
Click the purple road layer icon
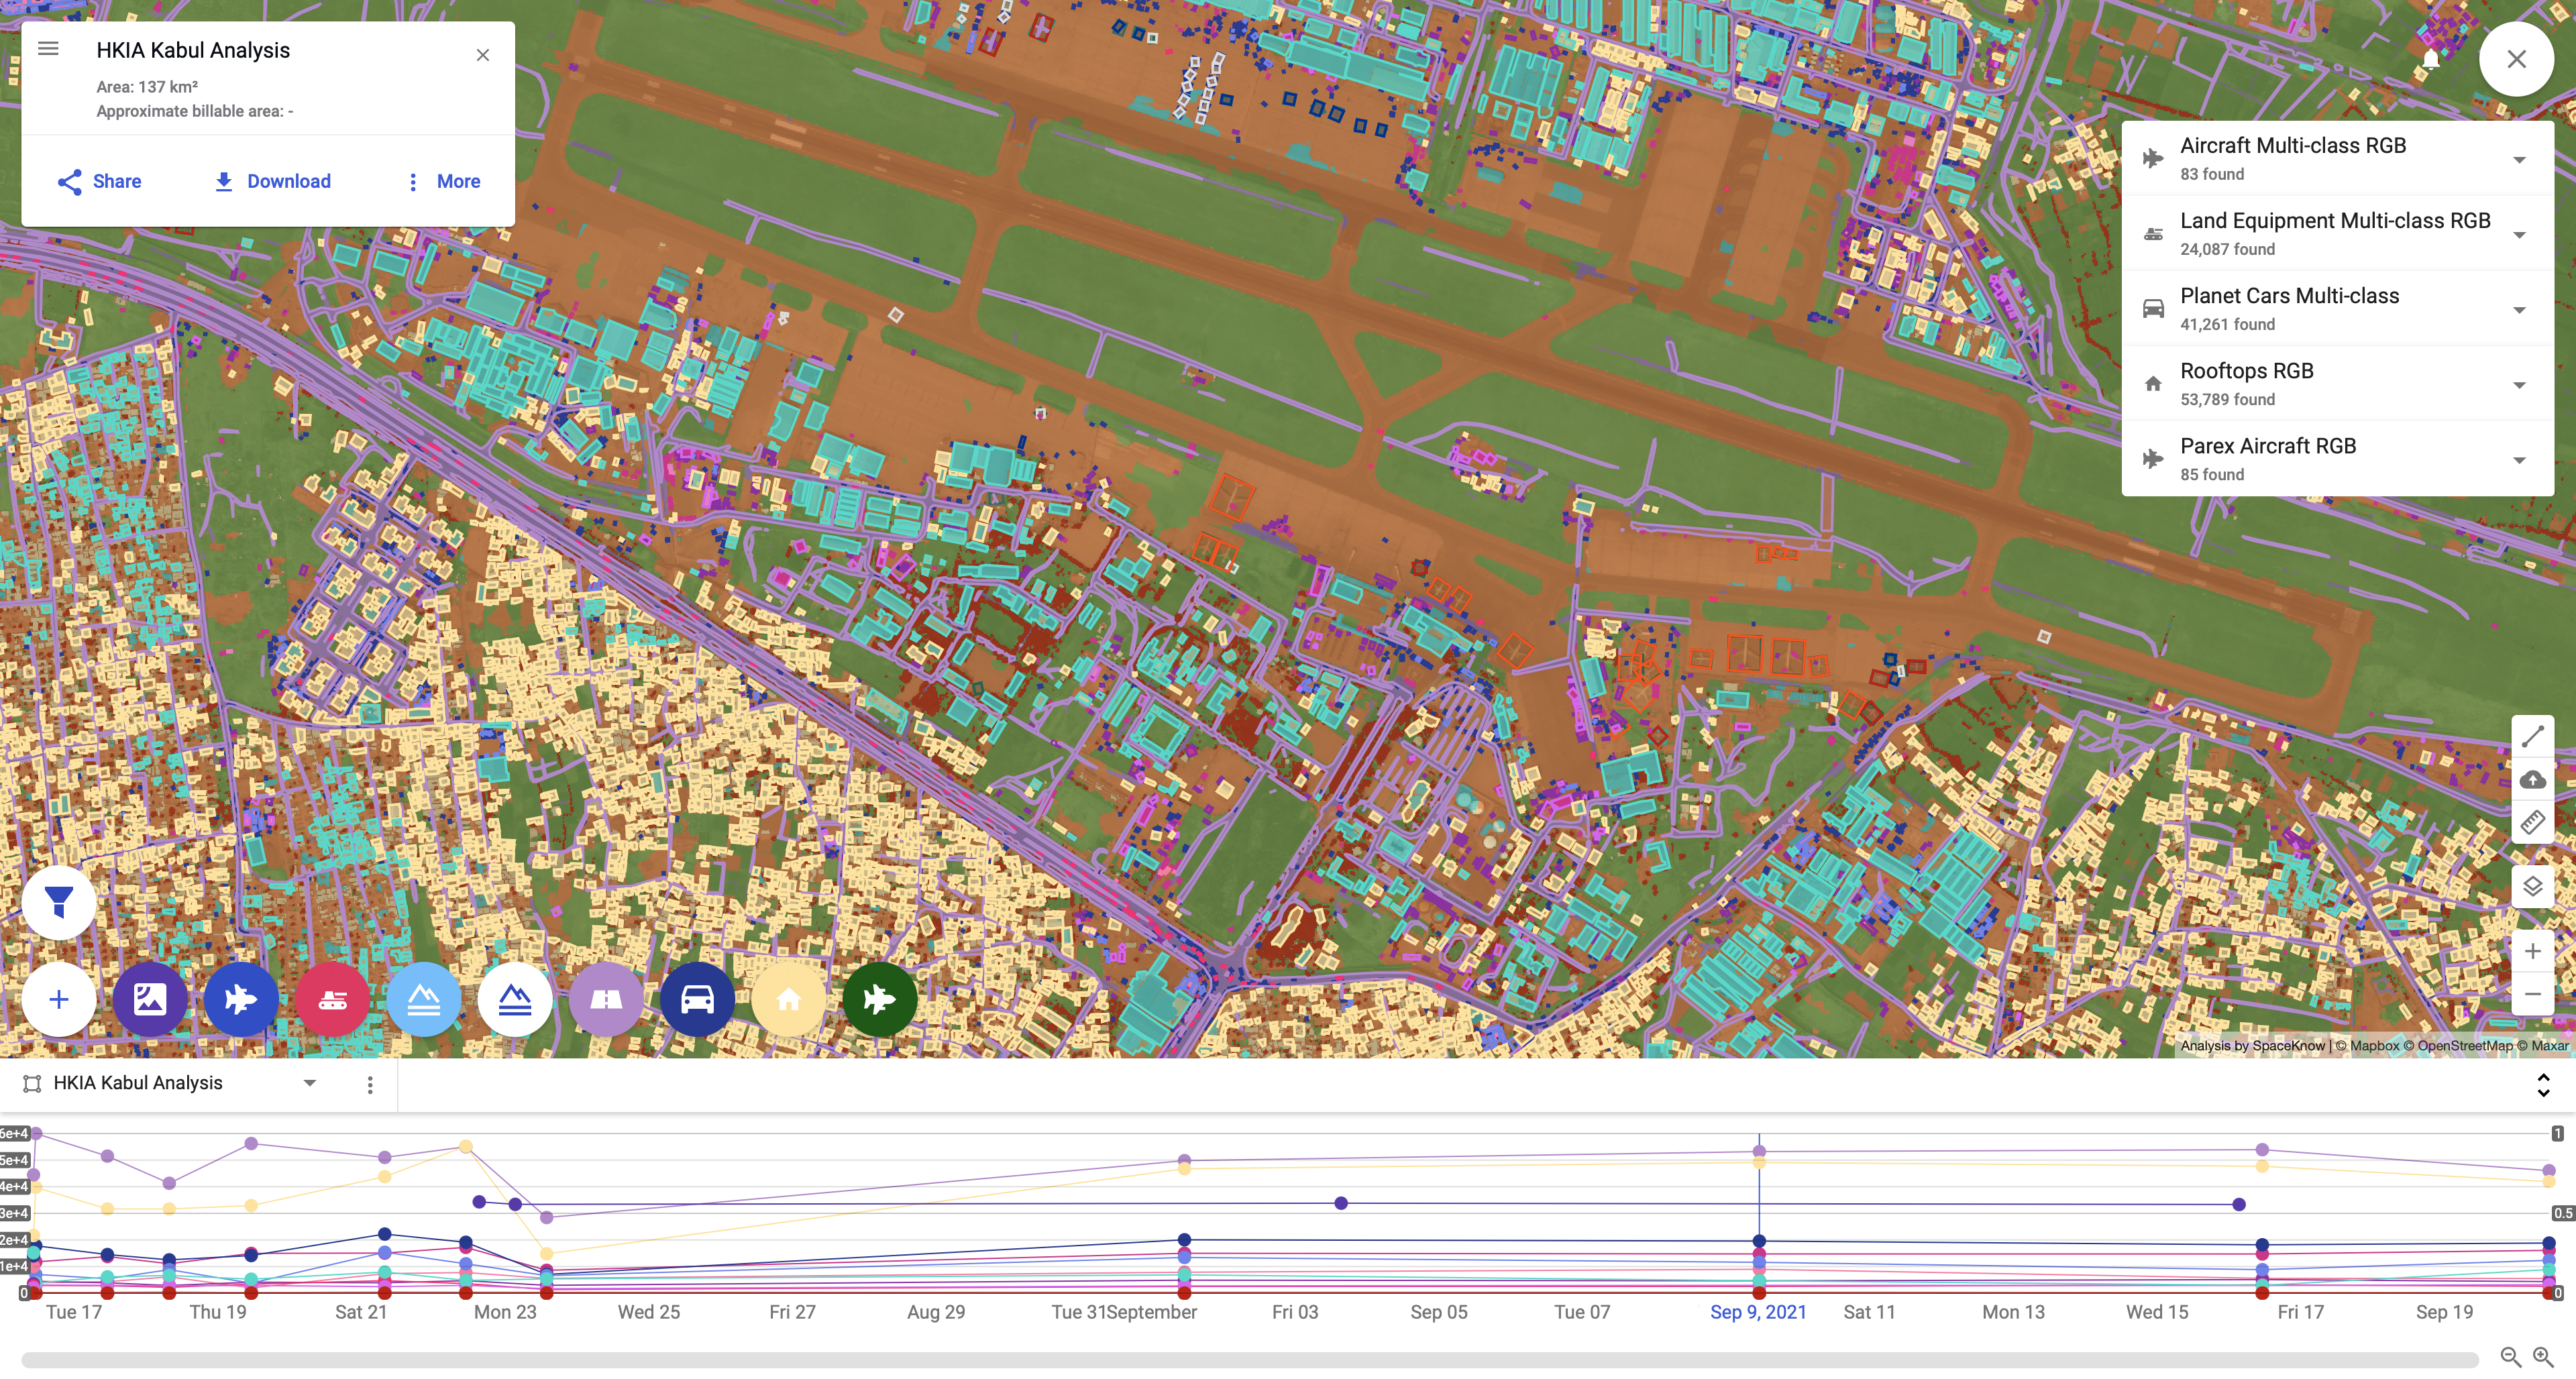[x=606, y=999]
